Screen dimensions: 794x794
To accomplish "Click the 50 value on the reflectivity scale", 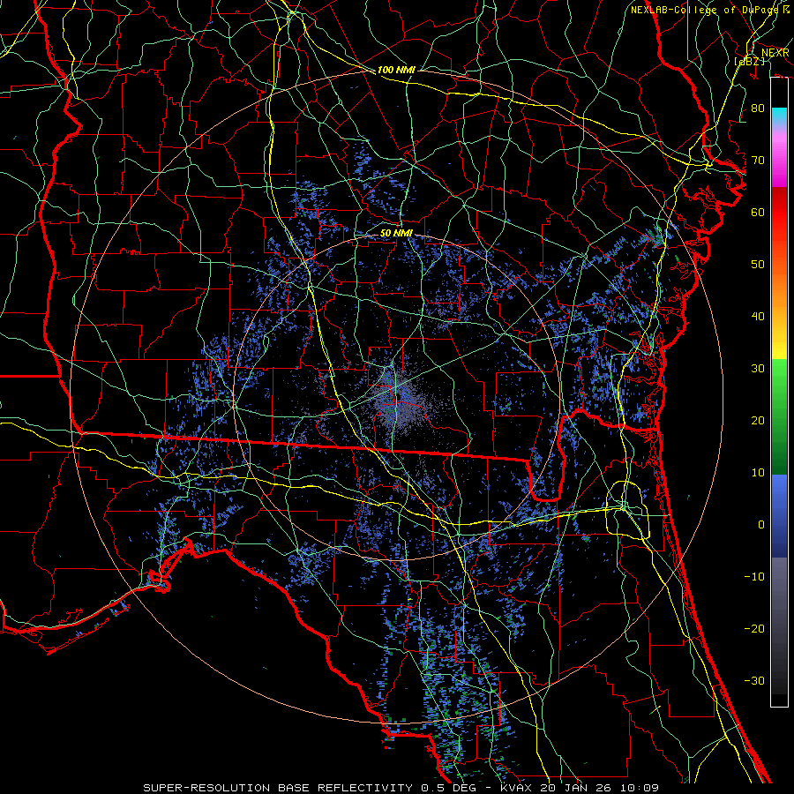I will click(758, 265).
